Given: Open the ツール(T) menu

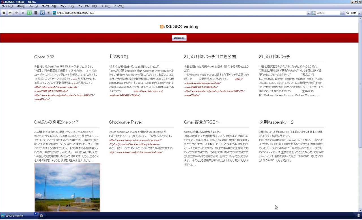Looking at the screenshot, I should click(x=105, y=6).
